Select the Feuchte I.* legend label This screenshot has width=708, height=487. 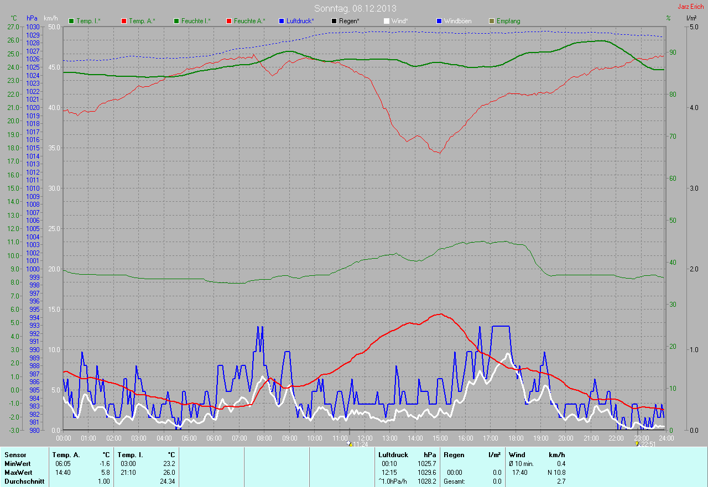[x=196, y=21]
